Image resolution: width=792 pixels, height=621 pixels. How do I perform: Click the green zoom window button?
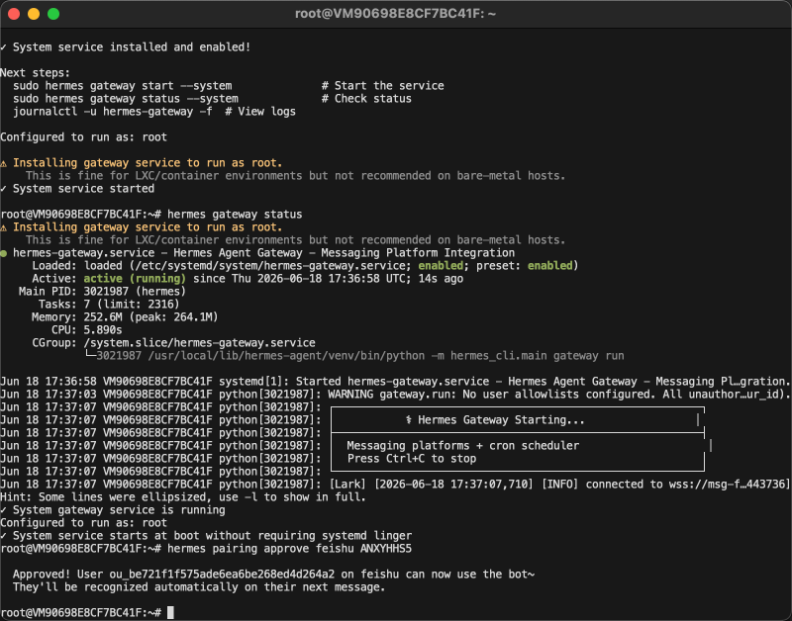(53, 14)
